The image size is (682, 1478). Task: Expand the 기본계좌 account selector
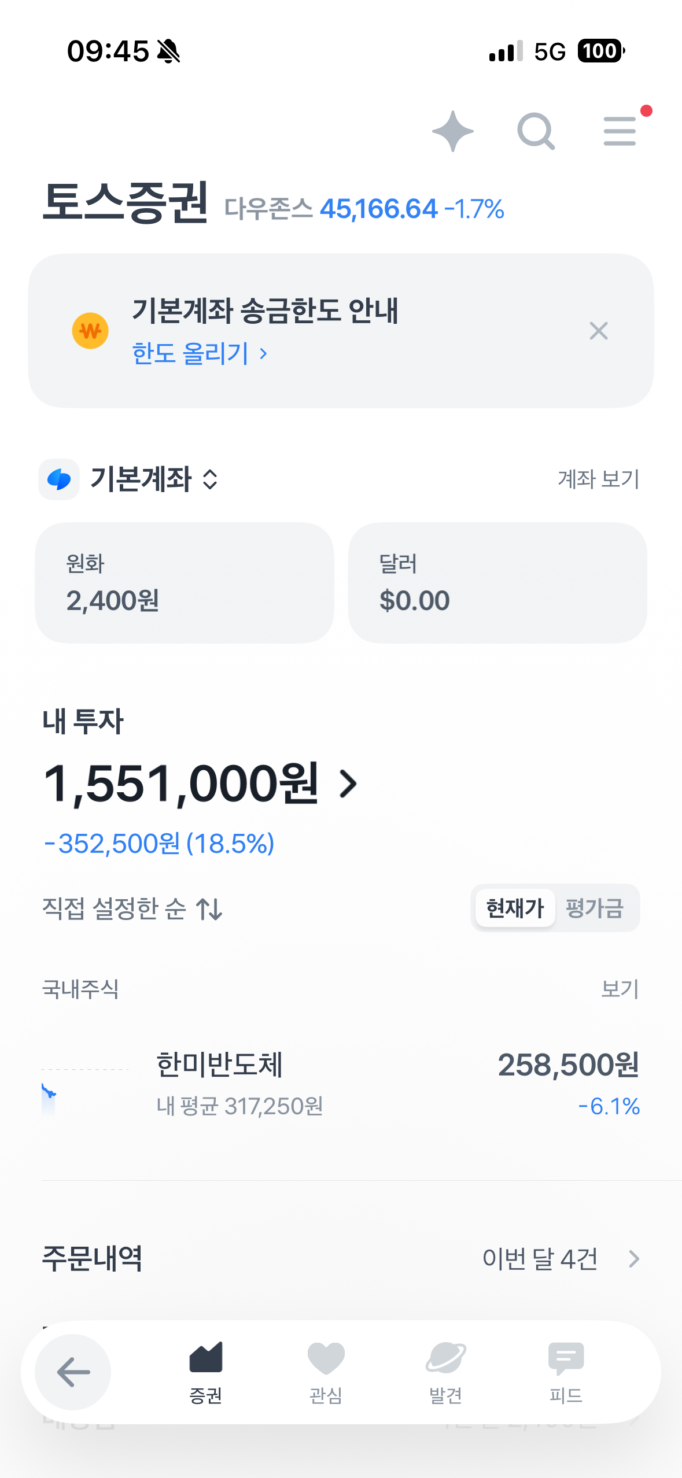pos(154,479)
